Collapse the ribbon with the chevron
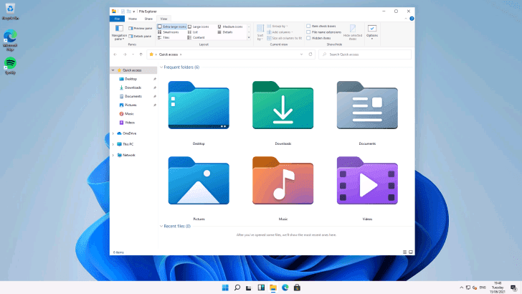522x294 pixels. point(406,19)
